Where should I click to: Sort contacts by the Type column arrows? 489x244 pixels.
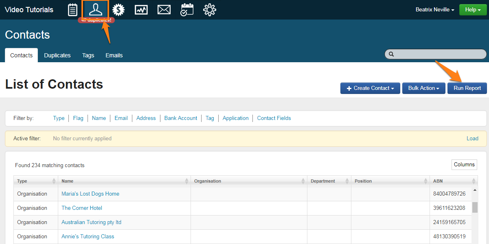(x=54, y=181)
